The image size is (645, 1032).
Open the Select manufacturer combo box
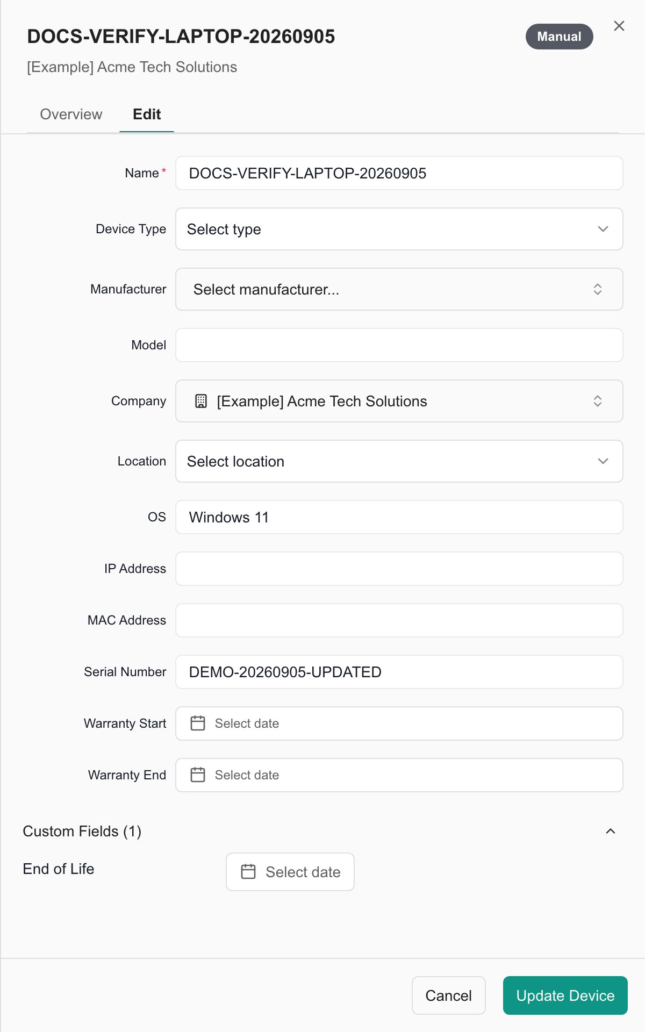[x=399, y=289]
